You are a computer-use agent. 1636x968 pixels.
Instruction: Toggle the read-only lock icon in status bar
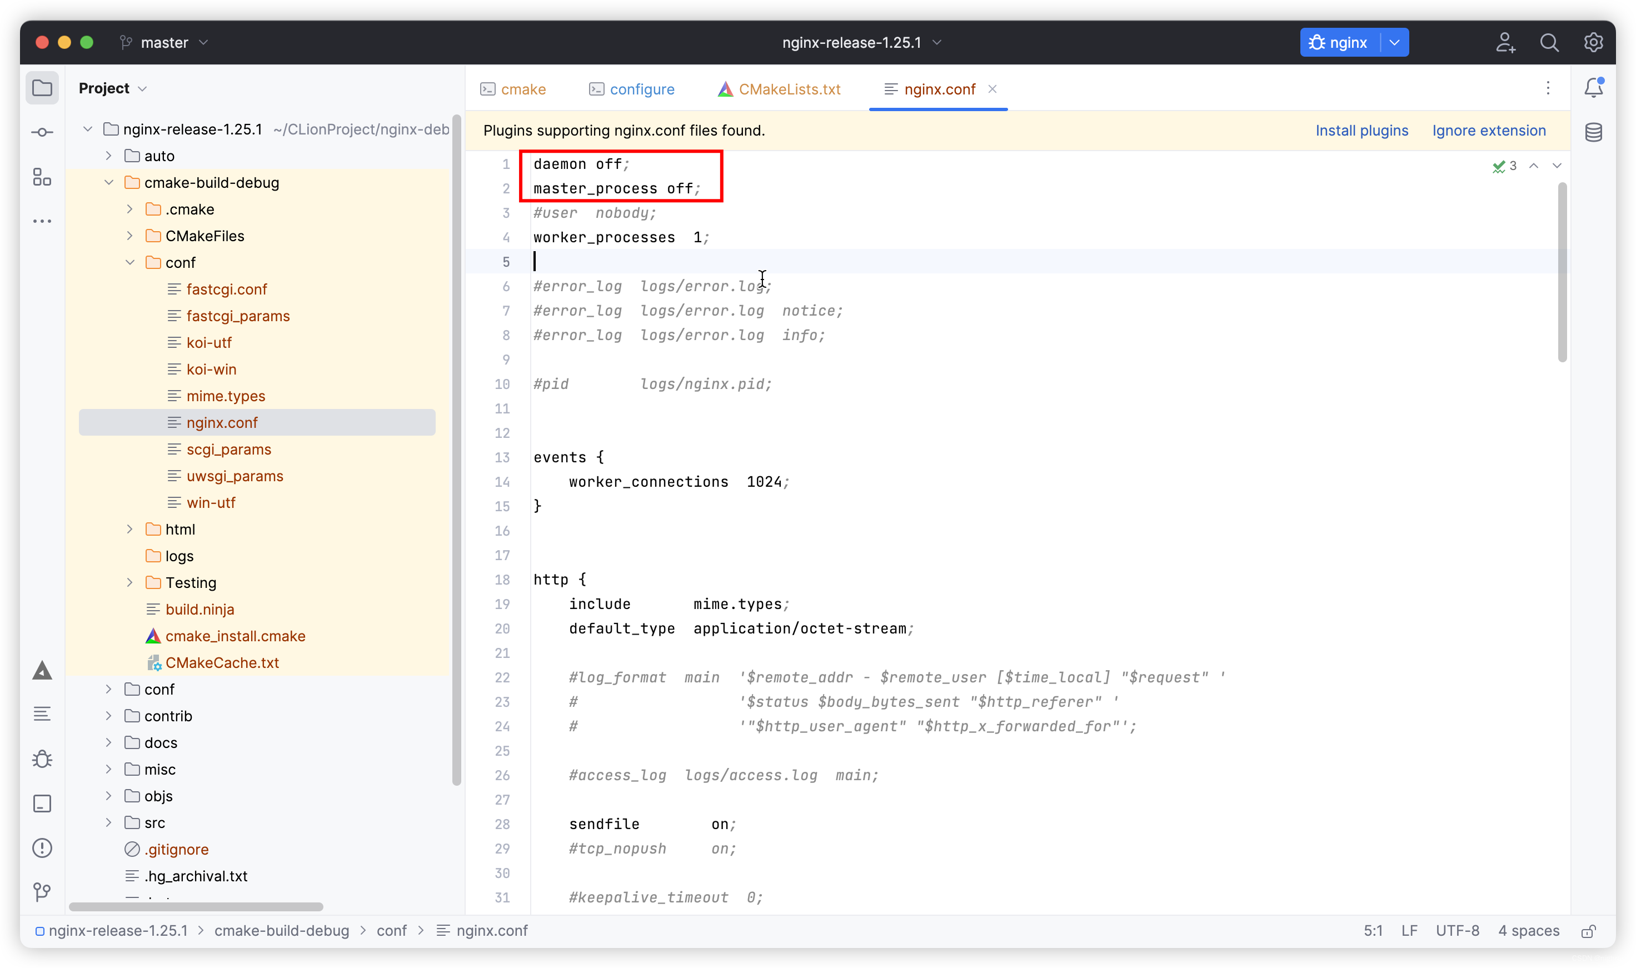point(1588,931)
